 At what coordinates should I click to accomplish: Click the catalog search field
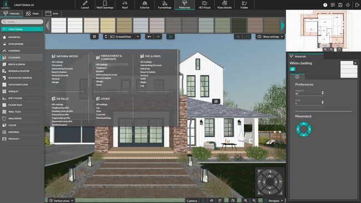tap(22, 22)
